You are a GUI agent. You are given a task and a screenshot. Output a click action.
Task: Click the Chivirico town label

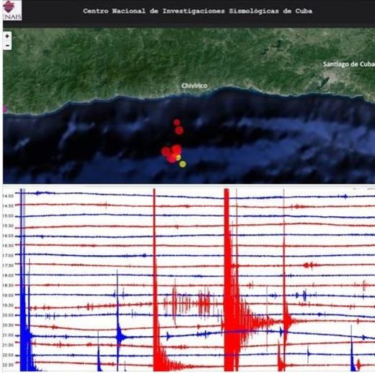(x=195, y=86)
